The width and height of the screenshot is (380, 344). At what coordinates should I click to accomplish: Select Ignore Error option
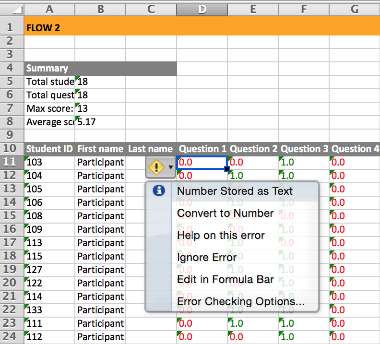pos(207,257)
